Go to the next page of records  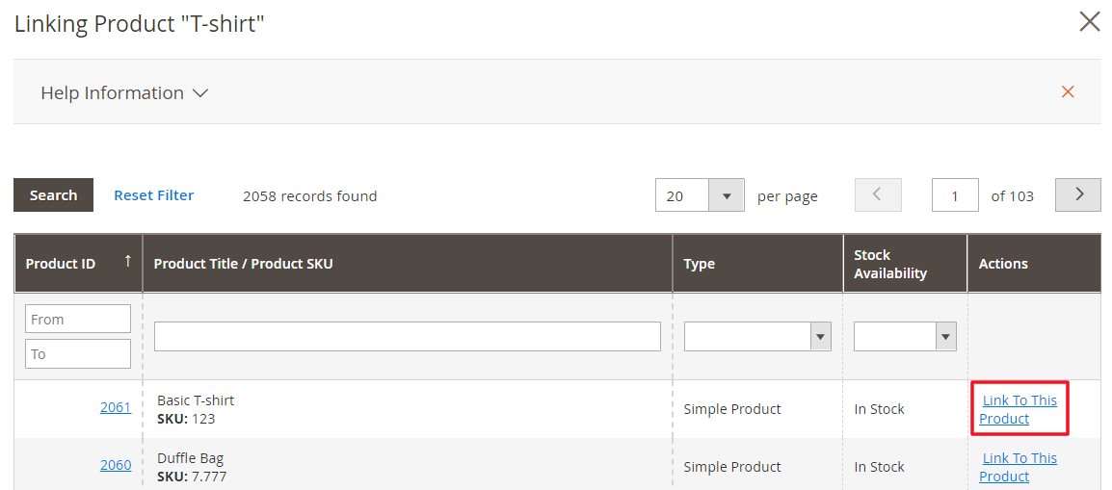[x=1078, y=195]
